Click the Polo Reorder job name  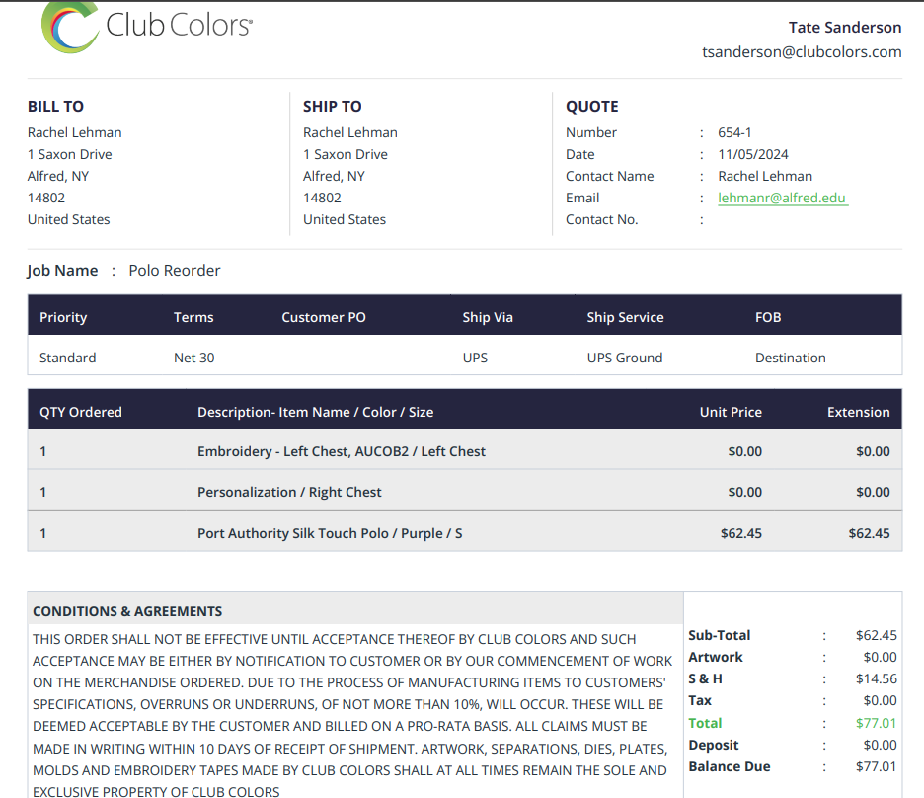coord(175,270)
